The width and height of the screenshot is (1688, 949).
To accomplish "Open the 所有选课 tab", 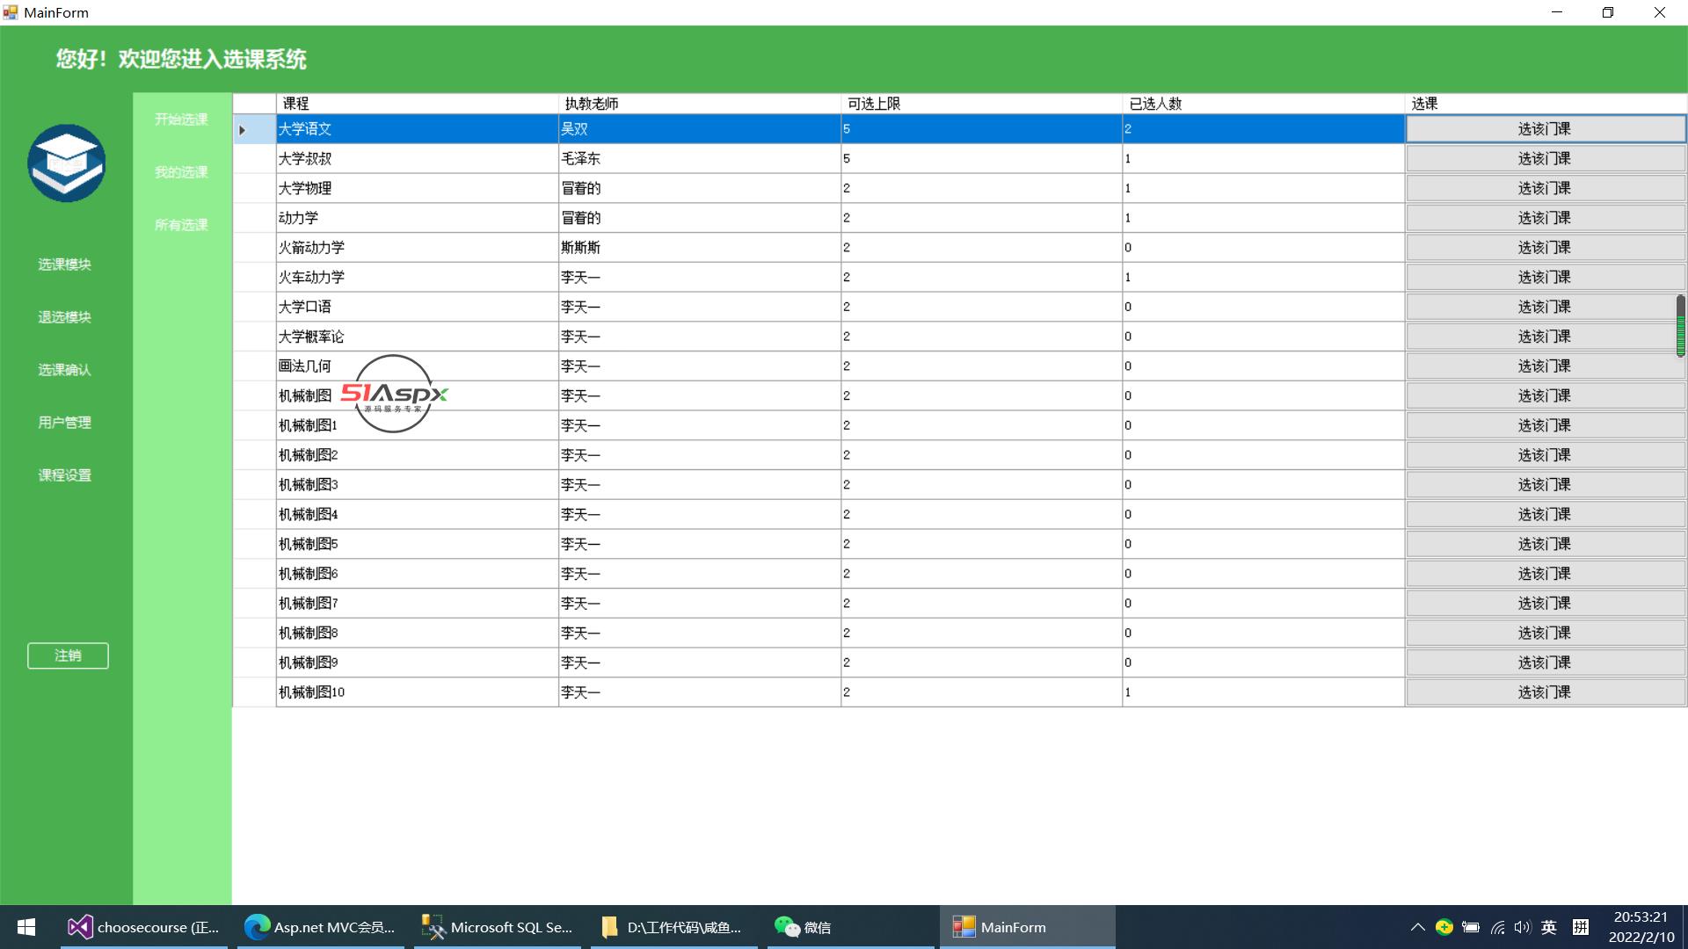I will 181,225.
